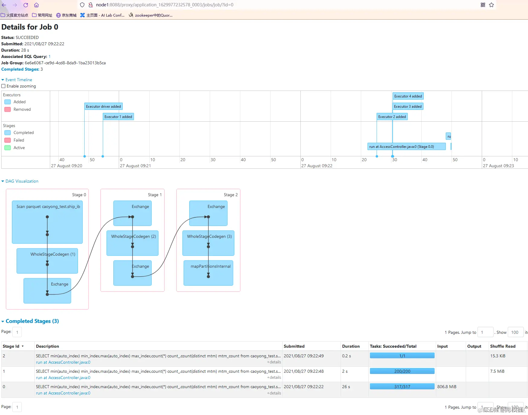Sort by Tasks: Succeeded/Total column header
The image size is (528, 415).
[x=393, y=346]
